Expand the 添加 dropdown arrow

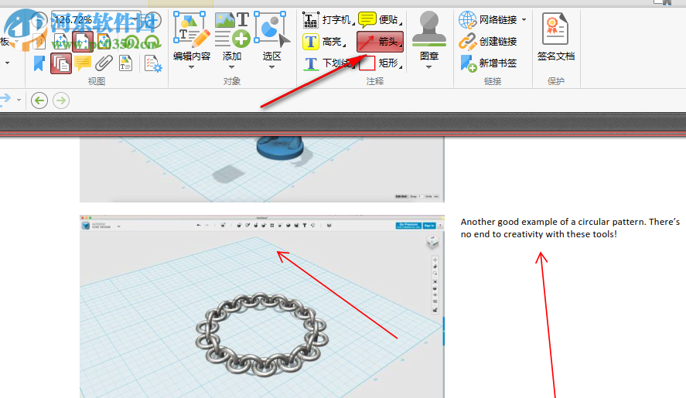click(x=231, y=67)
